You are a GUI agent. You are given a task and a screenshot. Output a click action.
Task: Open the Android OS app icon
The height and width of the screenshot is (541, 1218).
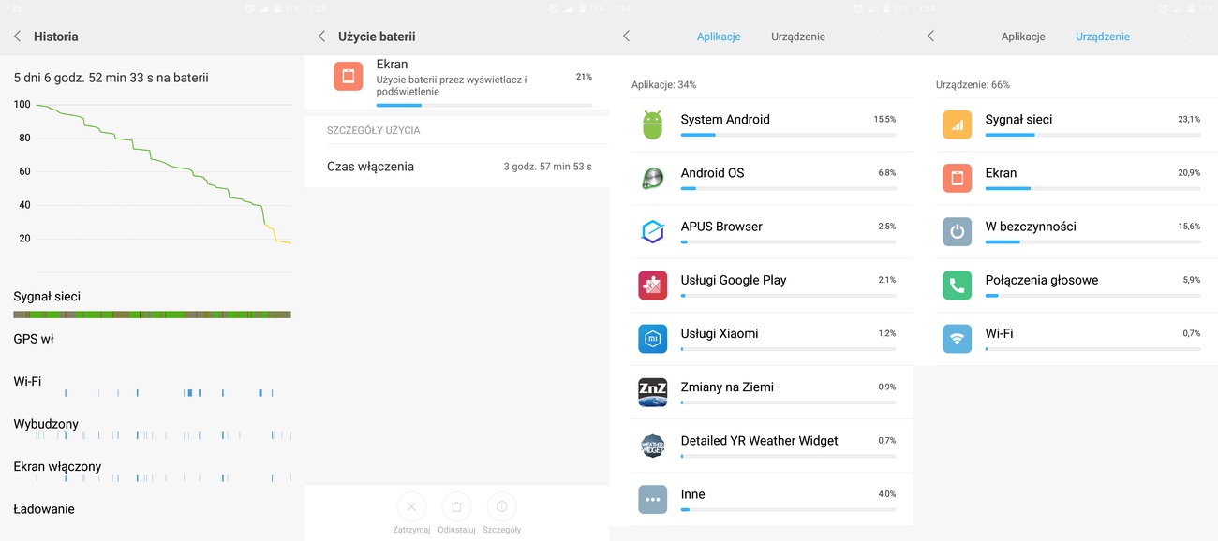pyautogui.click(x=652, y=178)
